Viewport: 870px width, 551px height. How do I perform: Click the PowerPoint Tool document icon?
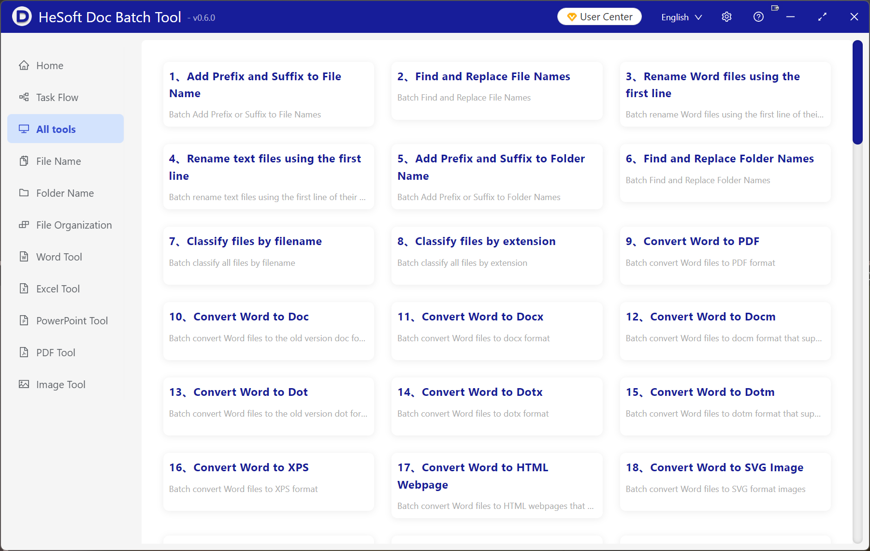[24, 320]
